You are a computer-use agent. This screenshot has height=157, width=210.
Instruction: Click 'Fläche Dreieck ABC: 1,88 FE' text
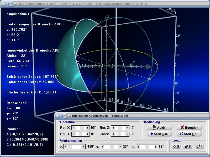pyautogui.click(x=32, y=92)
